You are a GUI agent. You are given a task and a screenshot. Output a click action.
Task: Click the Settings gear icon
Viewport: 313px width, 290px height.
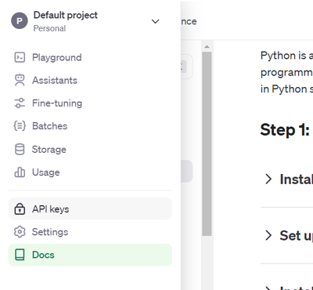(20, 232)
